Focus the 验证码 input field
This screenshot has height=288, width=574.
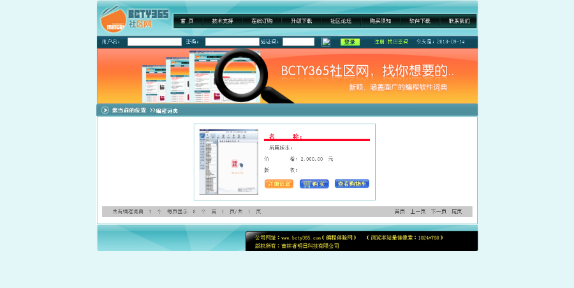click(298, 42)
